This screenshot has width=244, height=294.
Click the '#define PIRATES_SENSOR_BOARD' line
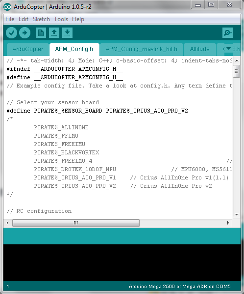[x=97, y=111]
